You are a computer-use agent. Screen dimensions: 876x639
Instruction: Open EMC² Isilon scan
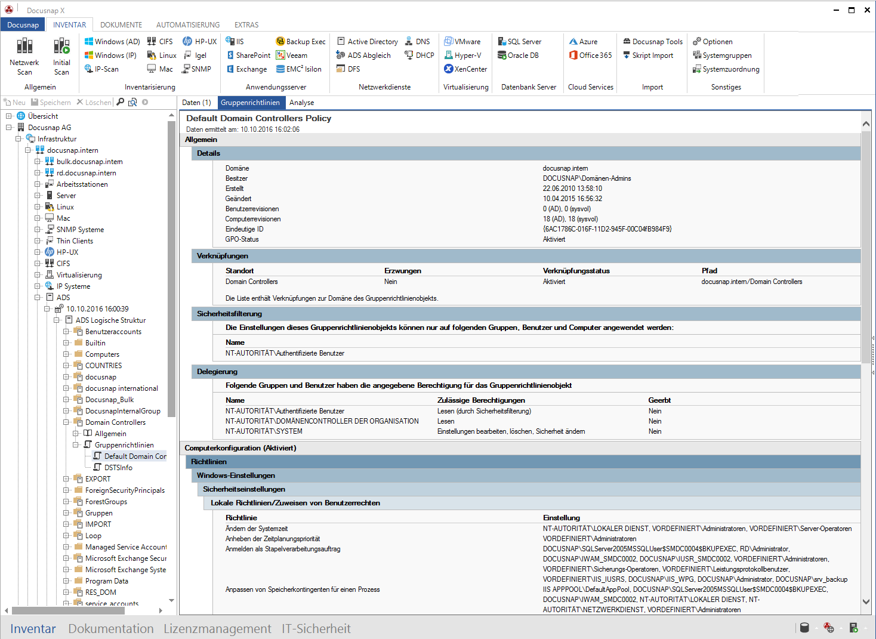299,69
